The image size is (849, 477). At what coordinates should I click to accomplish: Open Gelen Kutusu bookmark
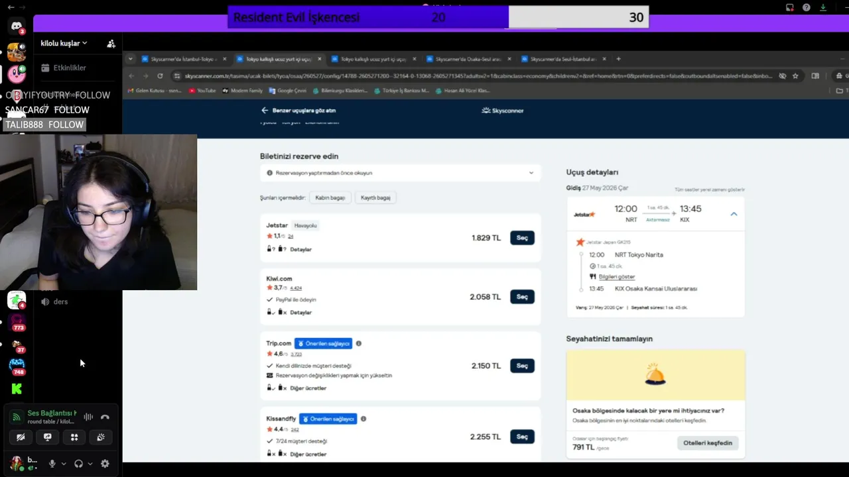pos(155,90)
